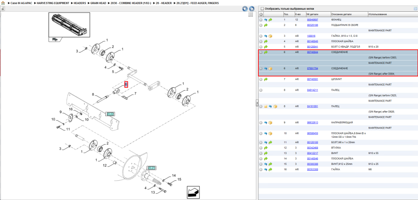
Task: Click box icon on part 86588450 row
Action: pyautogui.click(x=270, y=134)
